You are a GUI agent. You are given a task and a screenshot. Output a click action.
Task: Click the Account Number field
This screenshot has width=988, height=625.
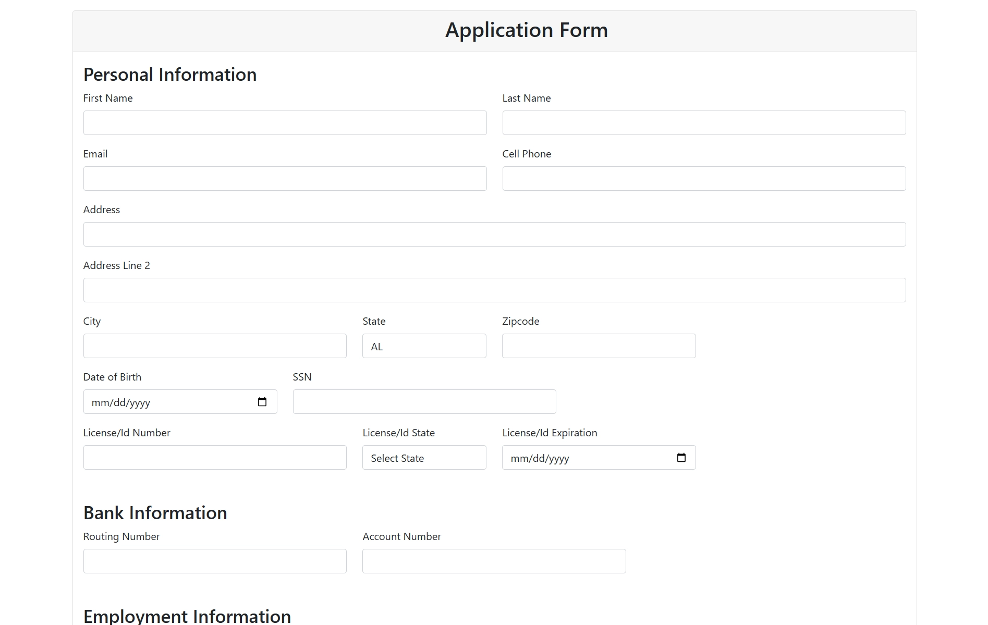[x=494, y=561]
